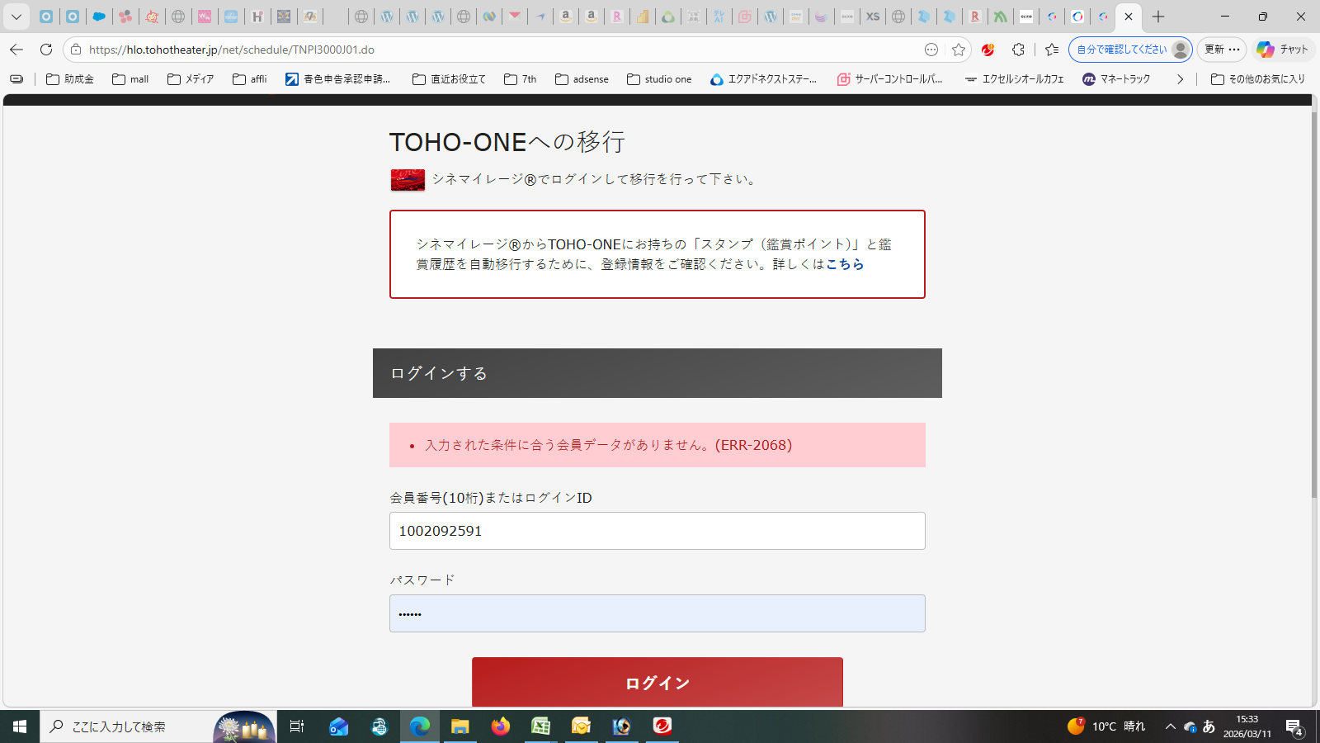Open the browser extensions puzzle icon
This screenshot has width=1320, height=743.
tap(1018, 50)
